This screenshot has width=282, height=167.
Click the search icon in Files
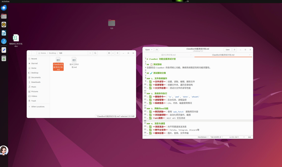pyautogui.click(x=95, y=53)
